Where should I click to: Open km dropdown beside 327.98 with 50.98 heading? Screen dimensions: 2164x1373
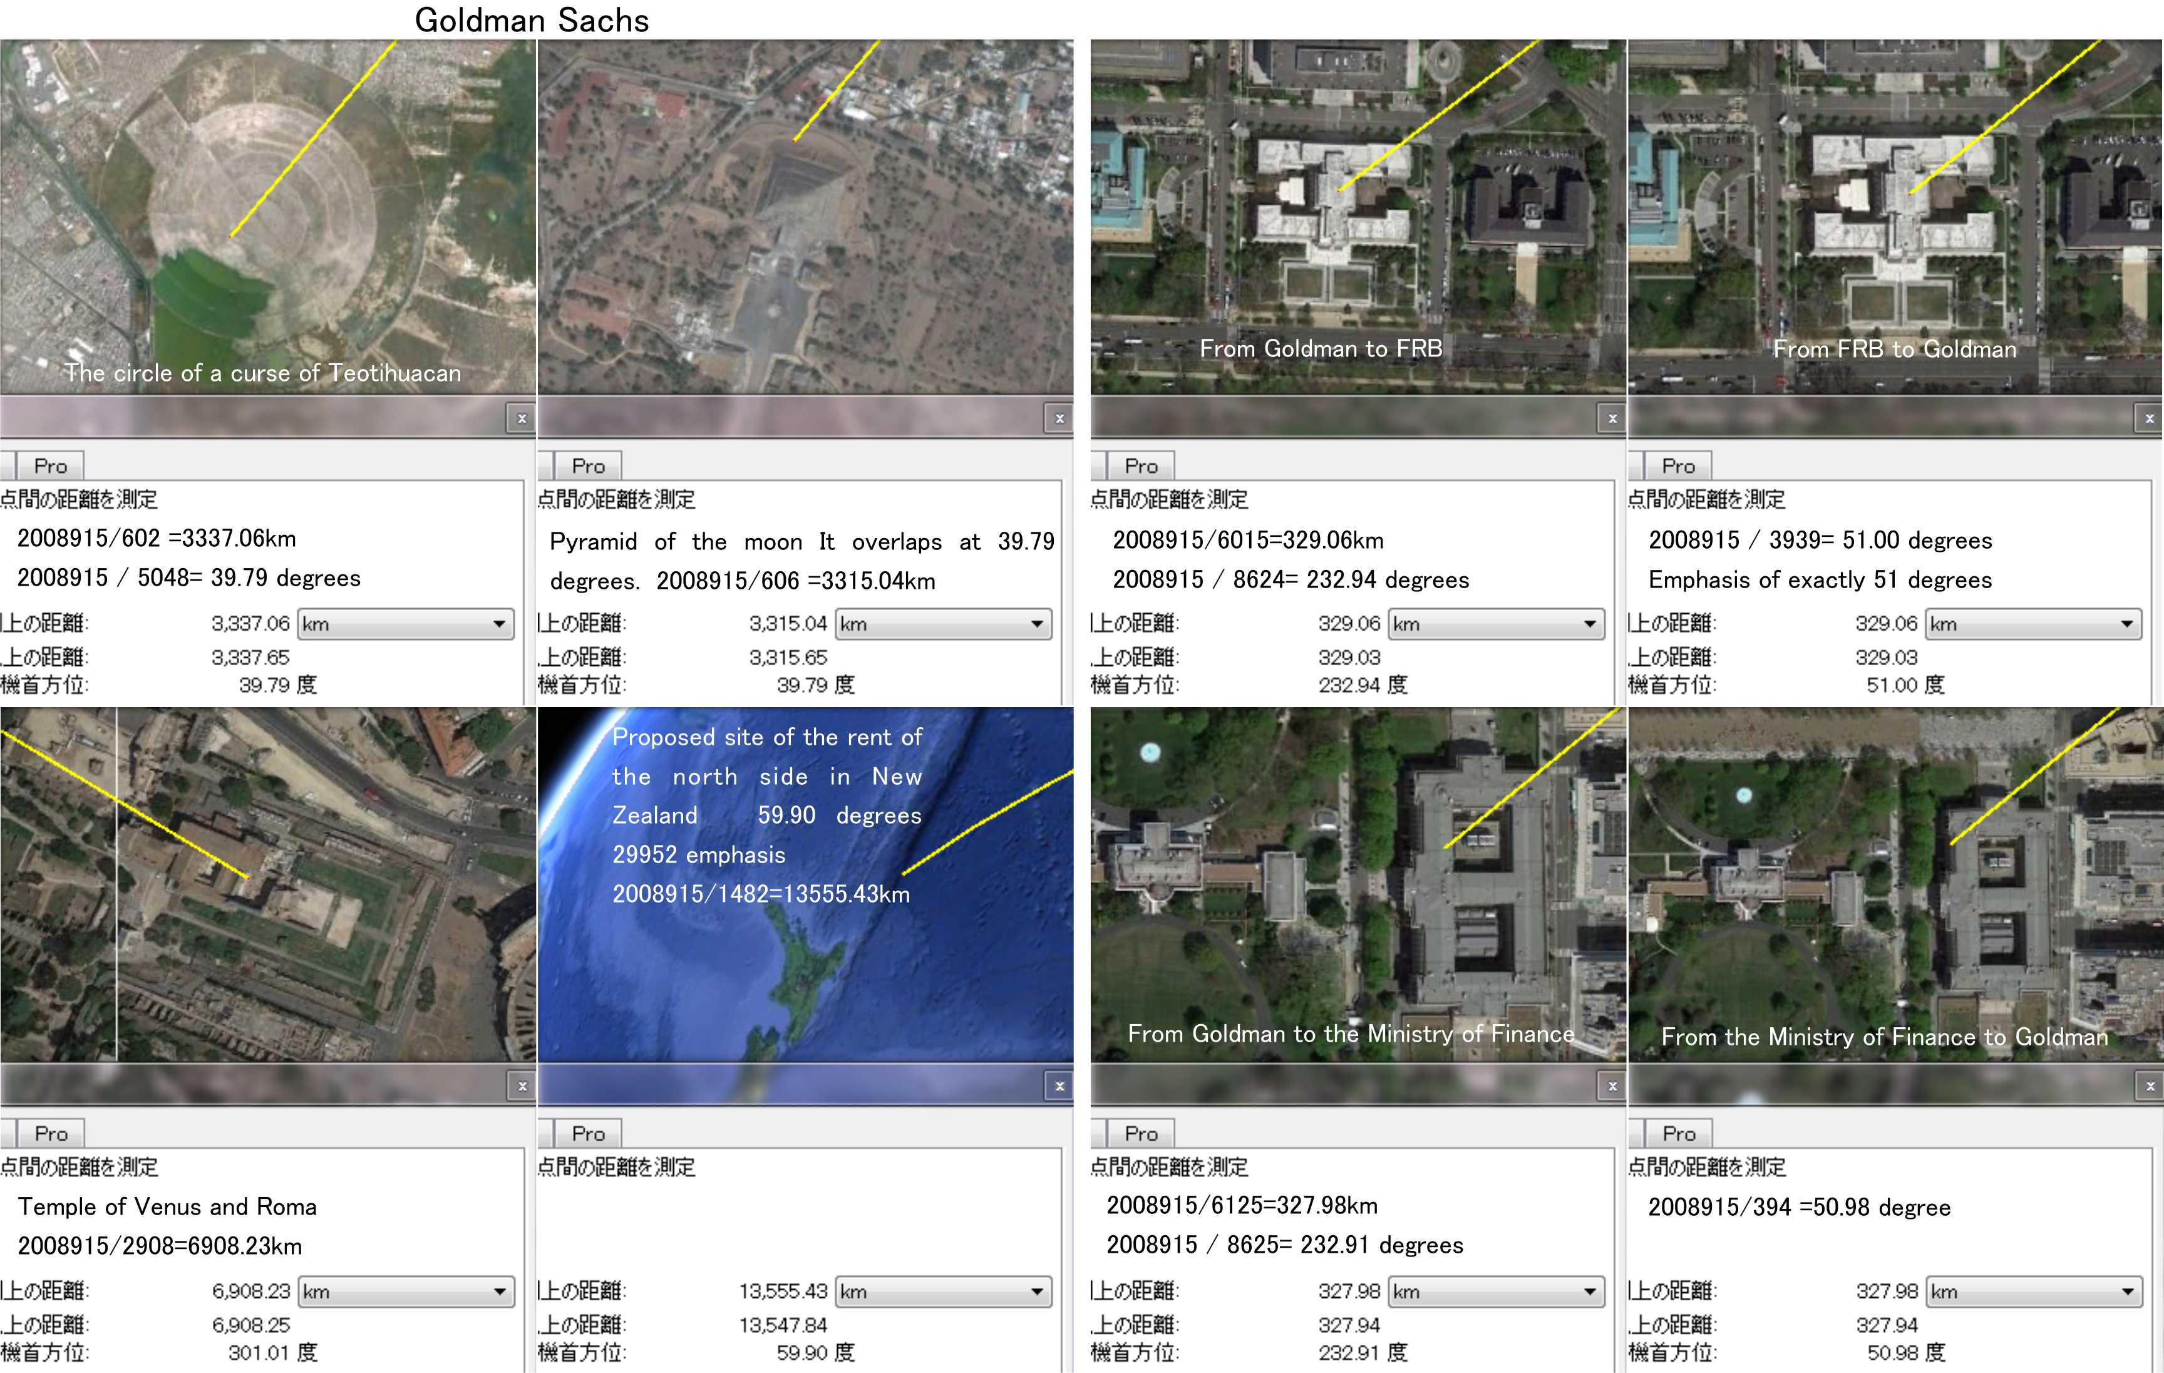(2034, 1292)
